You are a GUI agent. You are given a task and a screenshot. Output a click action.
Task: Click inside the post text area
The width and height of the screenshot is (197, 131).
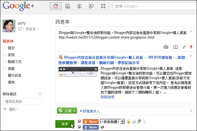point(123,35)
